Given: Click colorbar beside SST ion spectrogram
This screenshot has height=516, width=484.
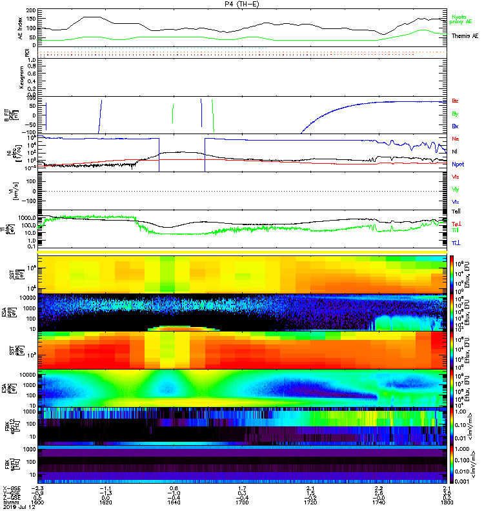Looking at the screenshot, I should click(452, 274).
